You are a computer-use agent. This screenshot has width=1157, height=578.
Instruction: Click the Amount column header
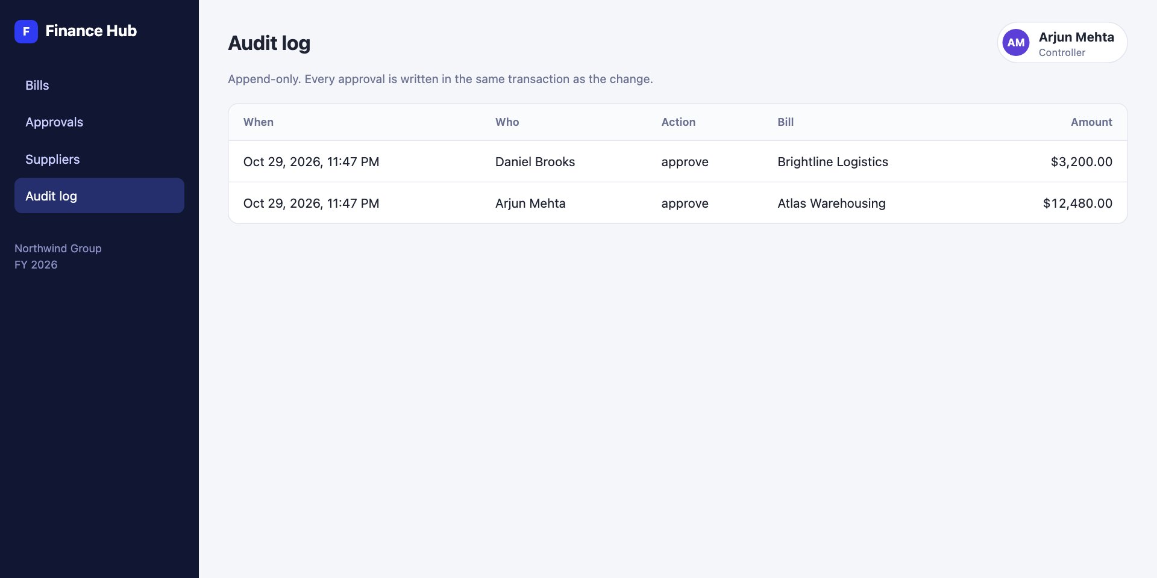pos(1091,122)
